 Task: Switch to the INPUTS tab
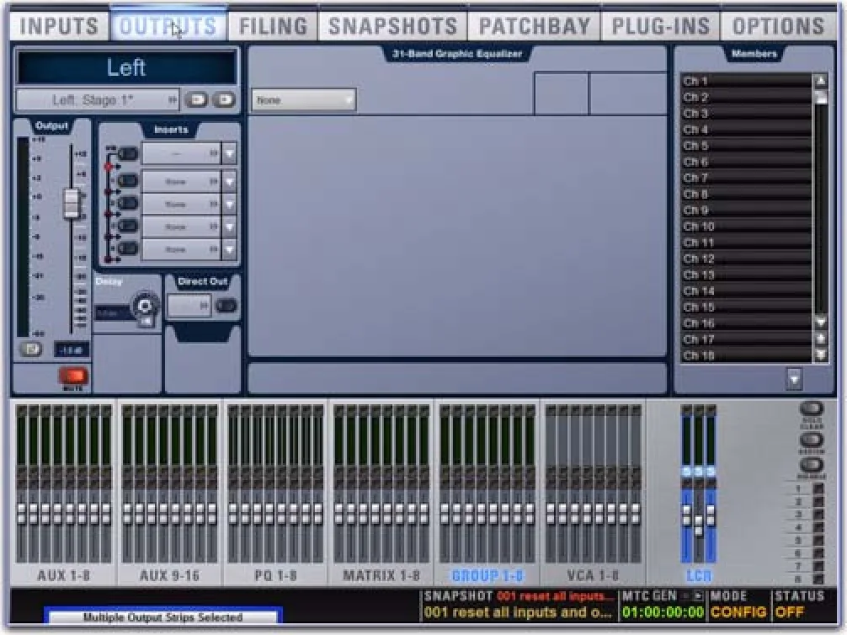[59, 26]
